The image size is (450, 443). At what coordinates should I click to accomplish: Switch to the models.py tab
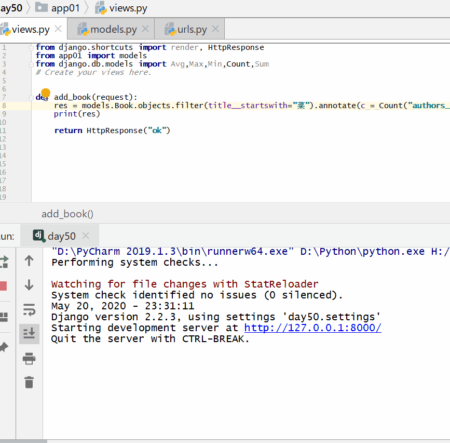[x=113, y=29]
